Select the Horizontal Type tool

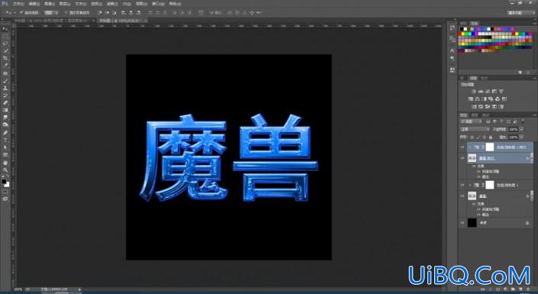click(x=5, y=140)
